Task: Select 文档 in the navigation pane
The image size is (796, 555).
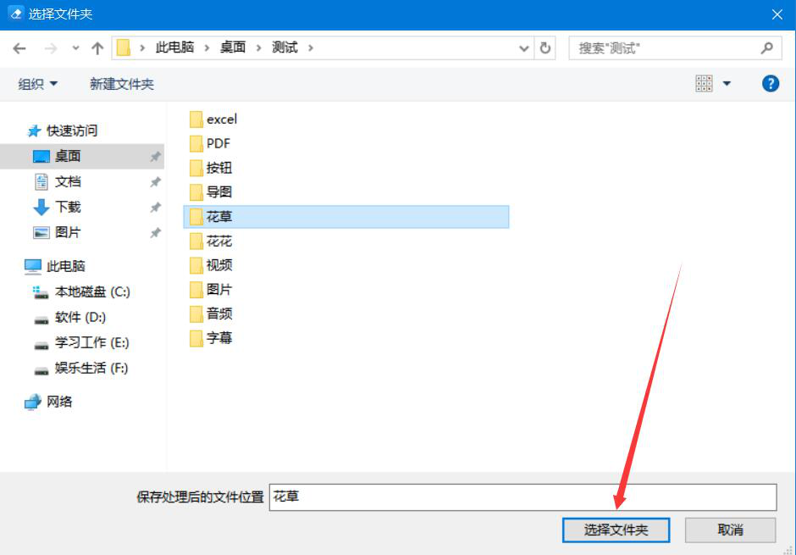Action: click(x=68, y=181)
